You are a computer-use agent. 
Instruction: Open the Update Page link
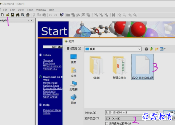point(51,85)
